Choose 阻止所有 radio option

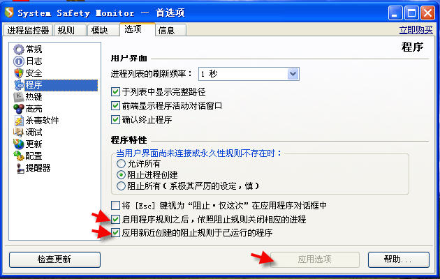tap(121, 186)
